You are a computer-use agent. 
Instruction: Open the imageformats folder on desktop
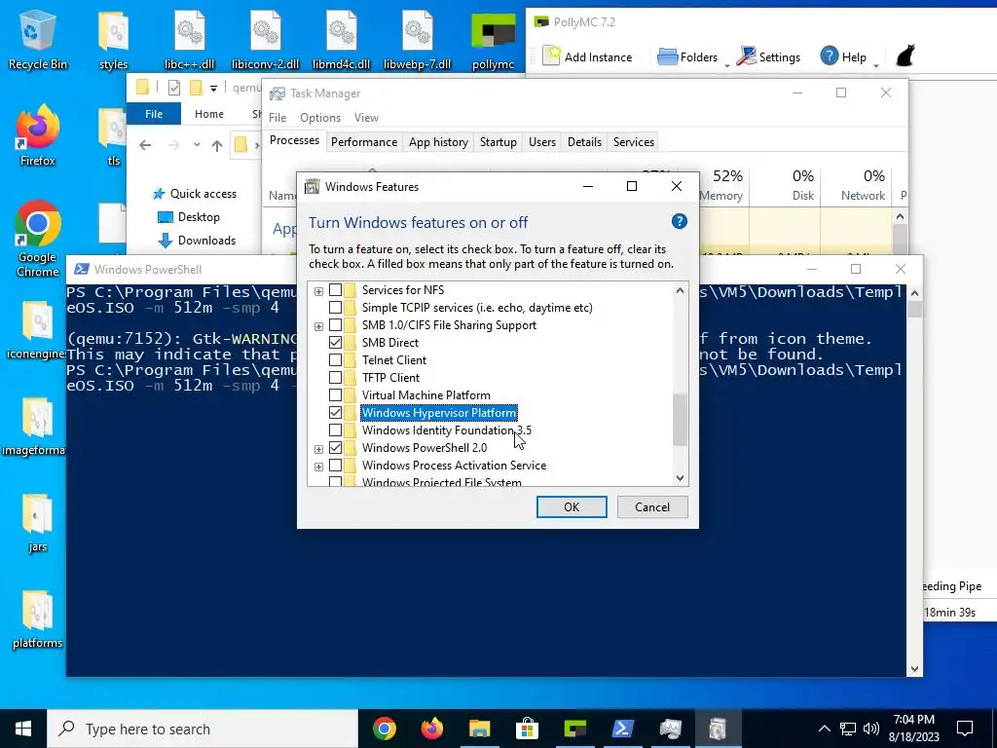[x=36, y=428]
